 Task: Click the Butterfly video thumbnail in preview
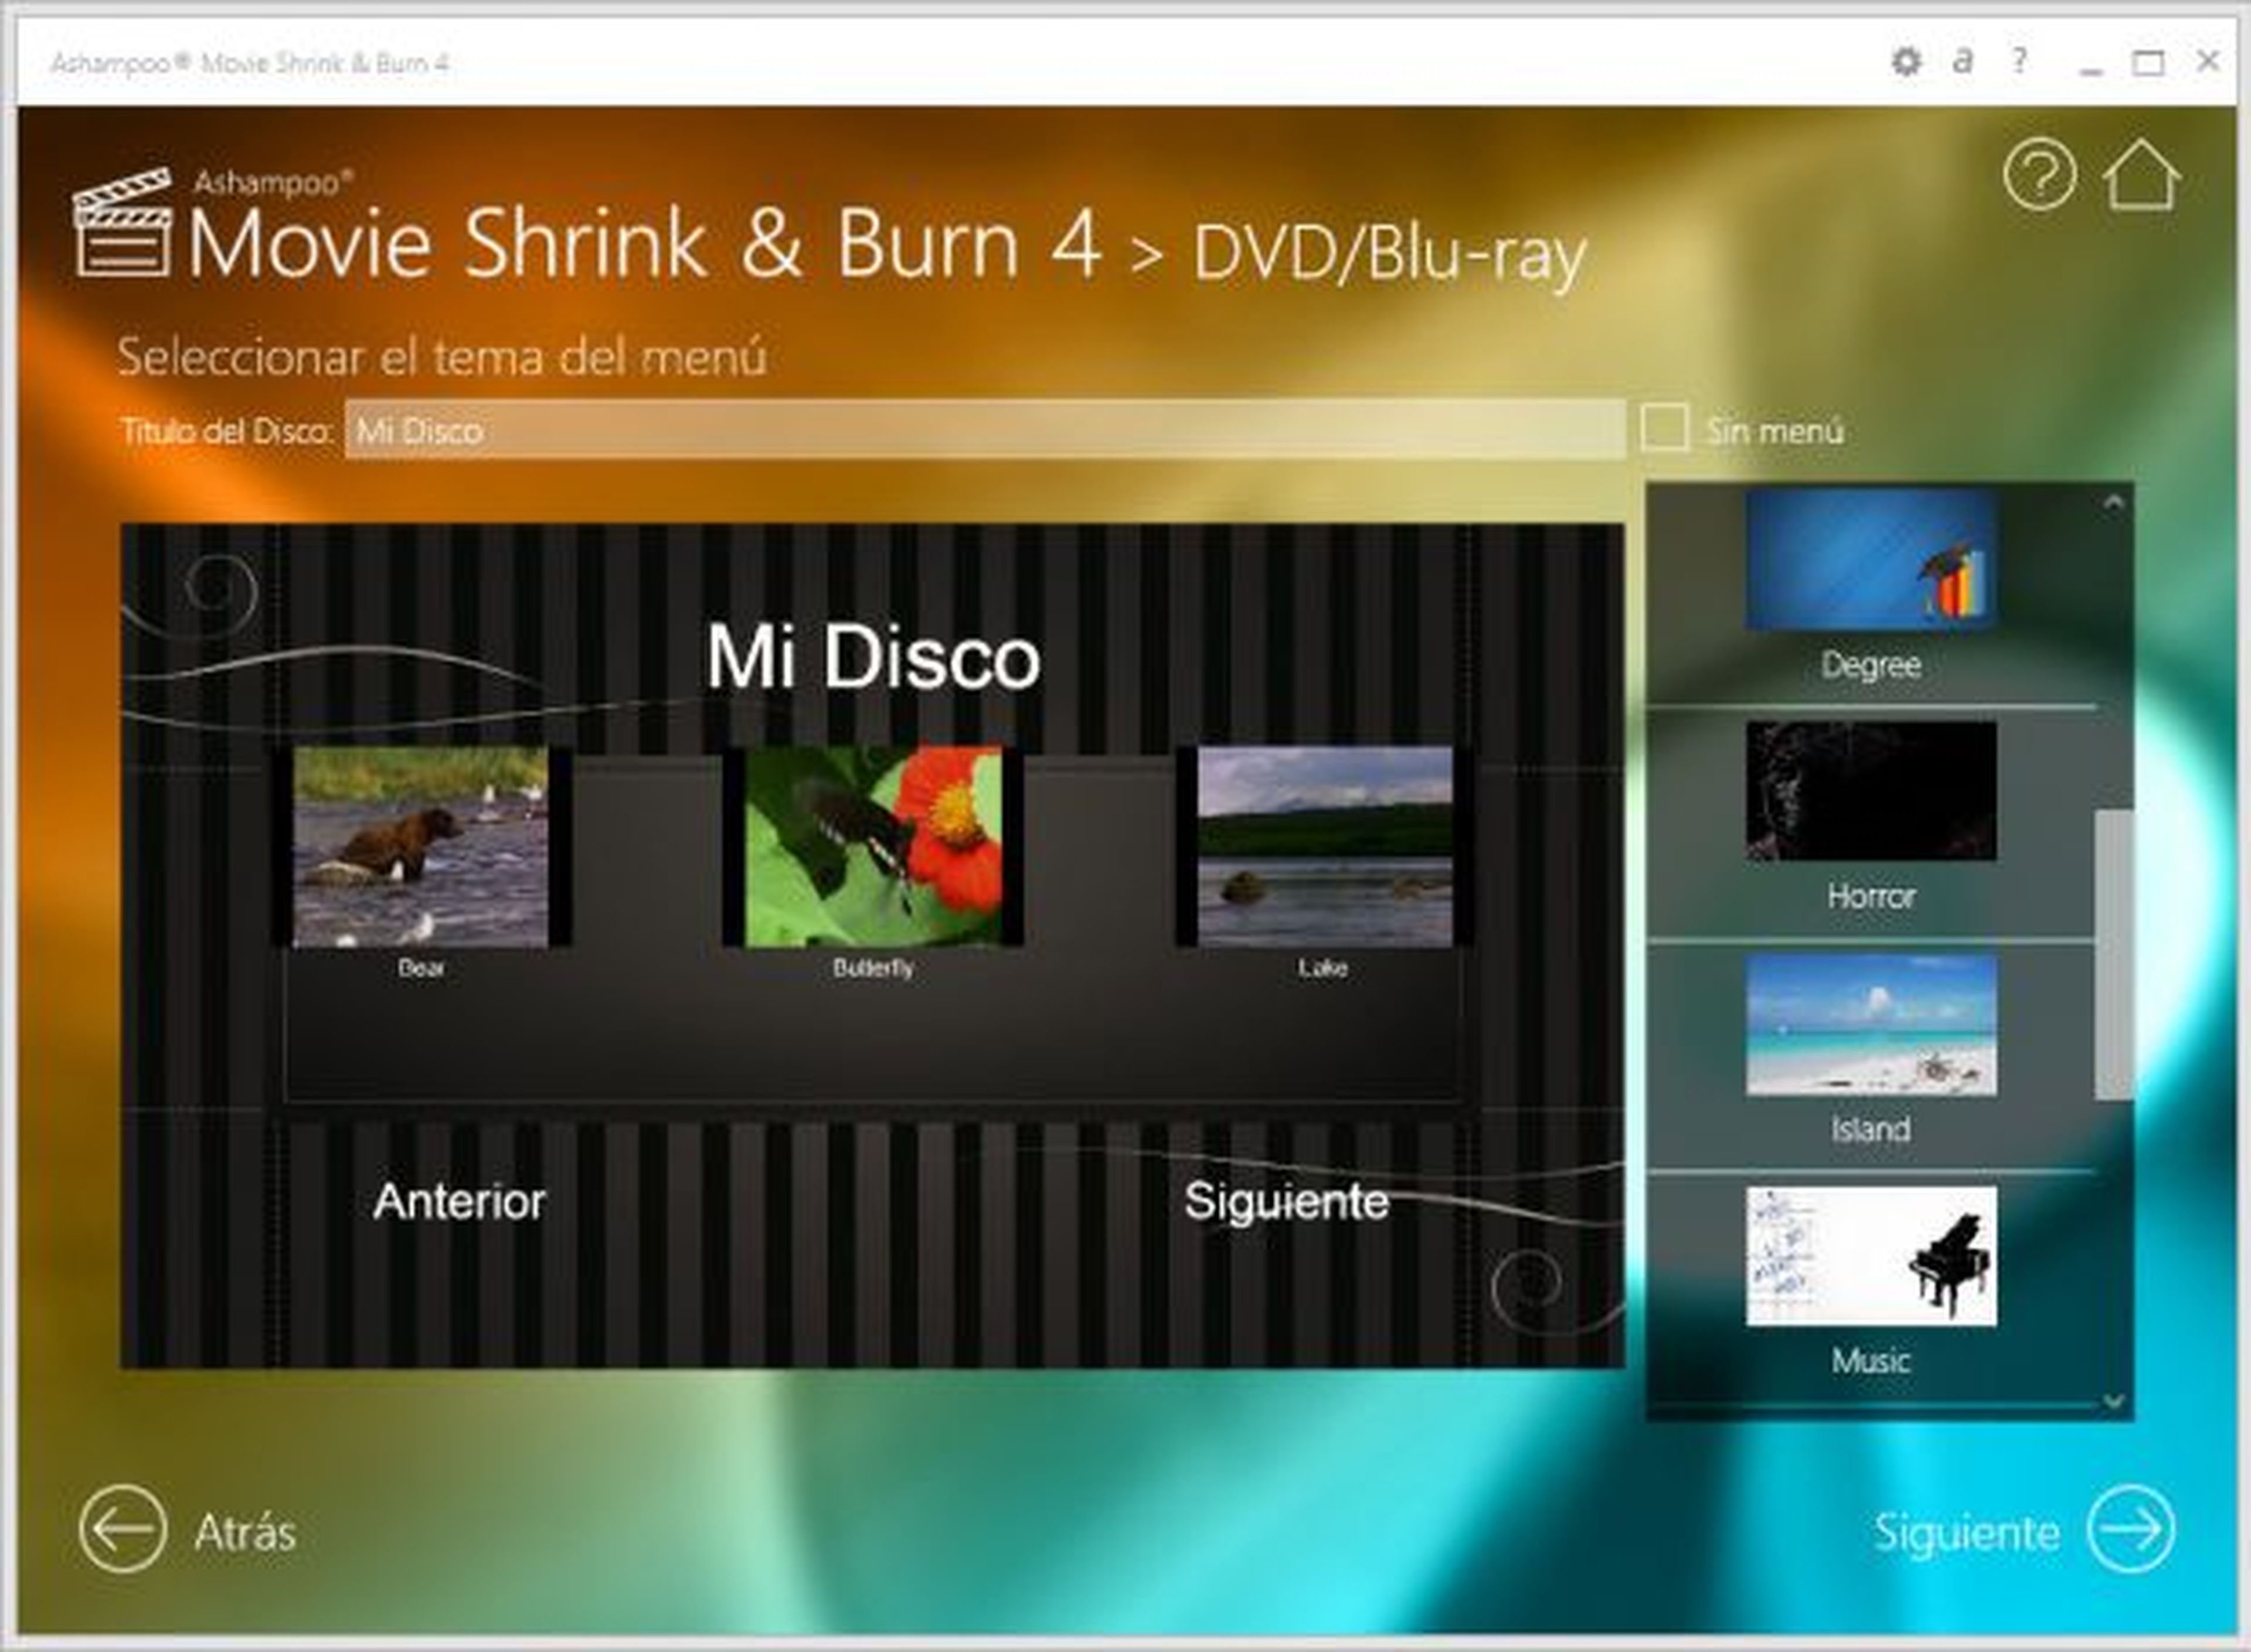pos(873,846)
